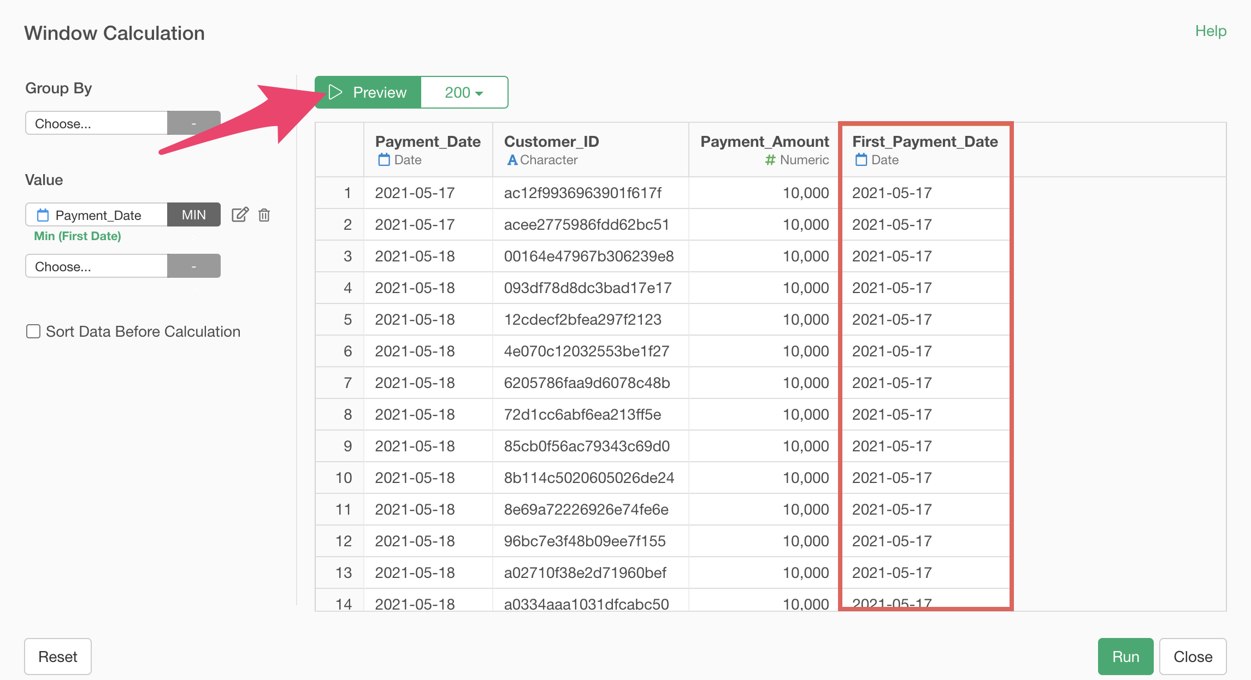1251x680 pixels.
Task: Open the 200 rows preview dropdown
Action: pyautogui.click(x=464, y=92)
